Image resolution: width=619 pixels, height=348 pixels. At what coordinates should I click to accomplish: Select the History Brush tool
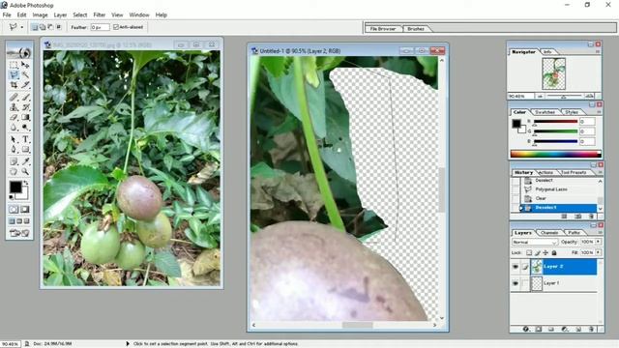point(25,107)
